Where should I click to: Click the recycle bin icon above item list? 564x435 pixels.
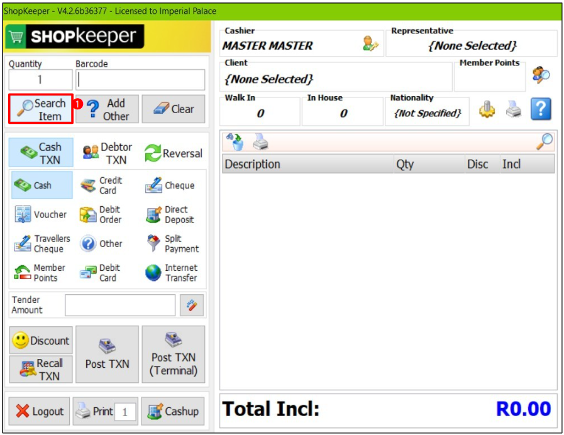click(x=235, y=141)
